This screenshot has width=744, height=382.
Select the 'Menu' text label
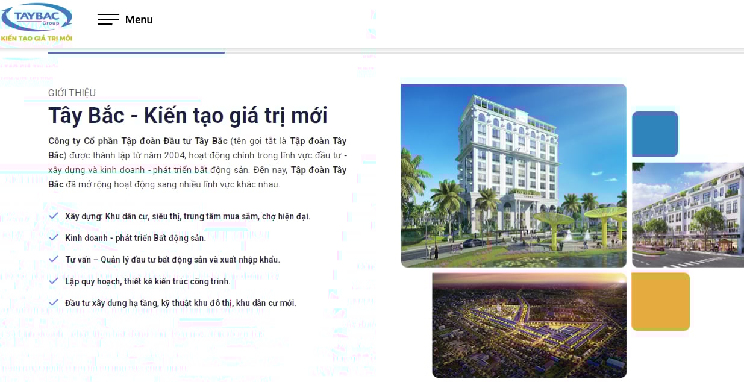139,19
